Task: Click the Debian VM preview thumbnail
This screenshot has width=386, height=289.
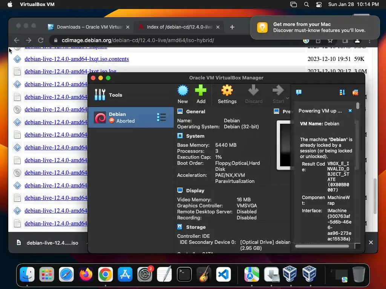Action: click(x=283, y=145)
